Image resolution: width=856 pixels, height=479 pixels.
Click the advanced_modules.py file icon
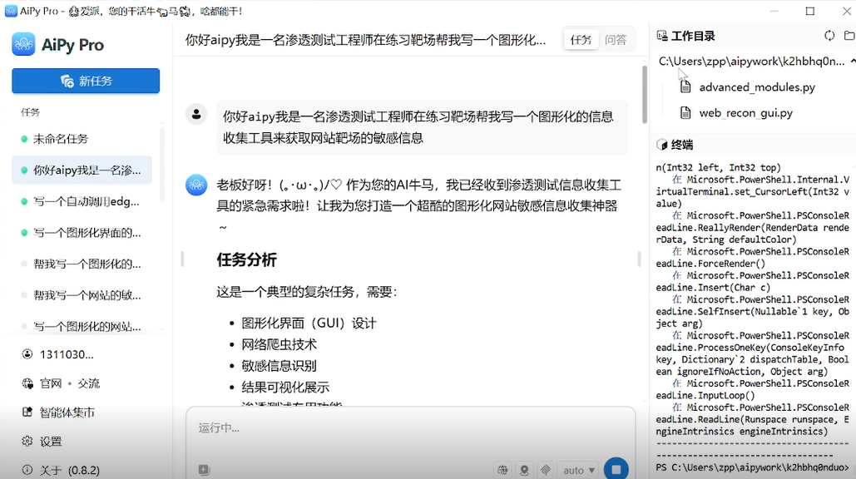pyautogui.click(x=685, y=86)
